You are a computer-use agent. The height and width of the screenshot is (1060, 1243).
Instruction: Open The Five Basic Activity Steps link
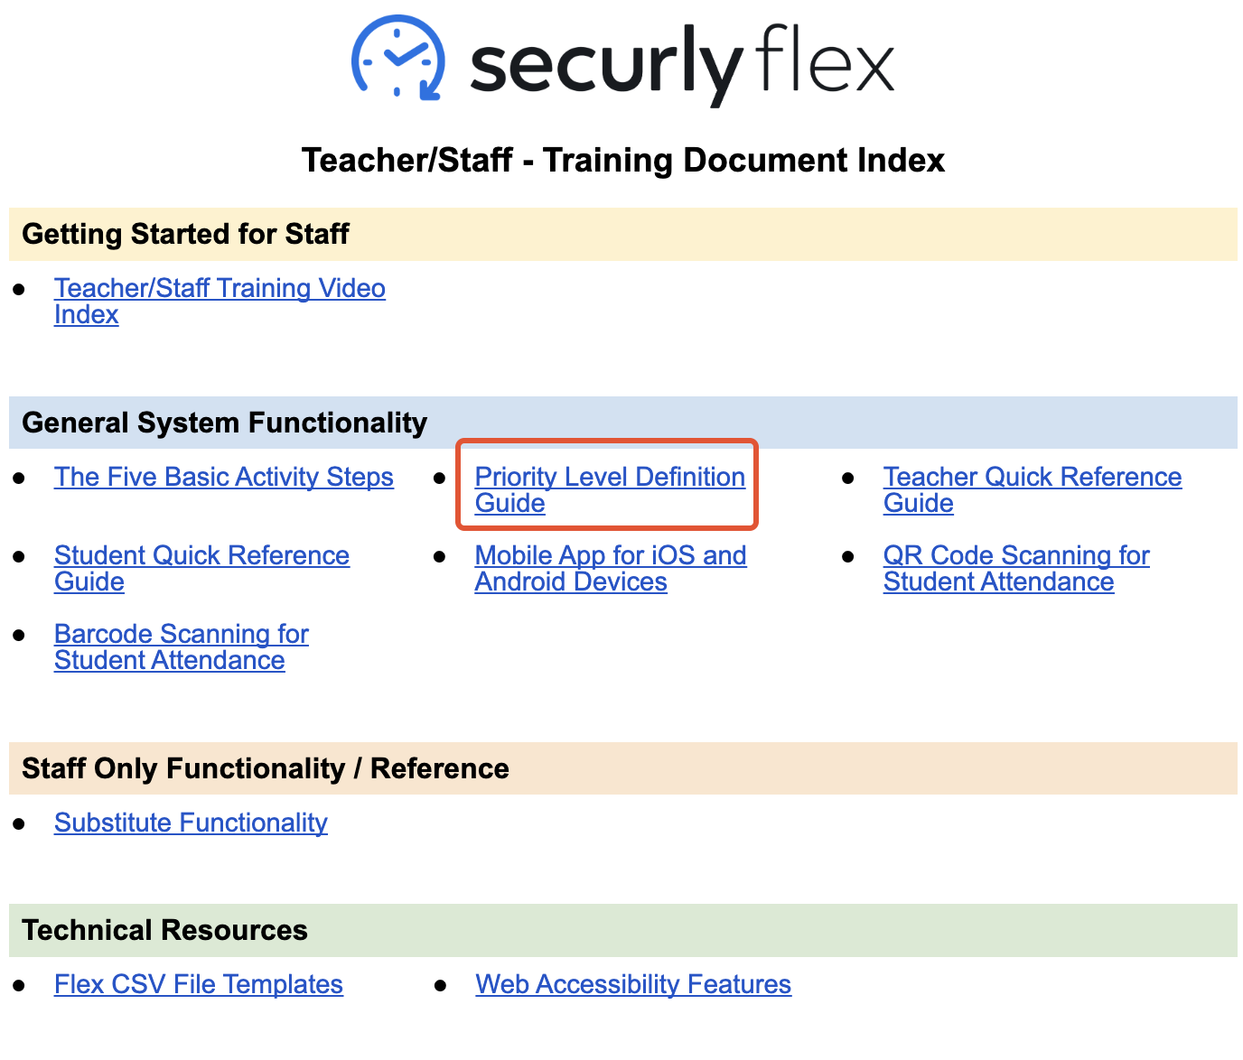pos(224,477)
